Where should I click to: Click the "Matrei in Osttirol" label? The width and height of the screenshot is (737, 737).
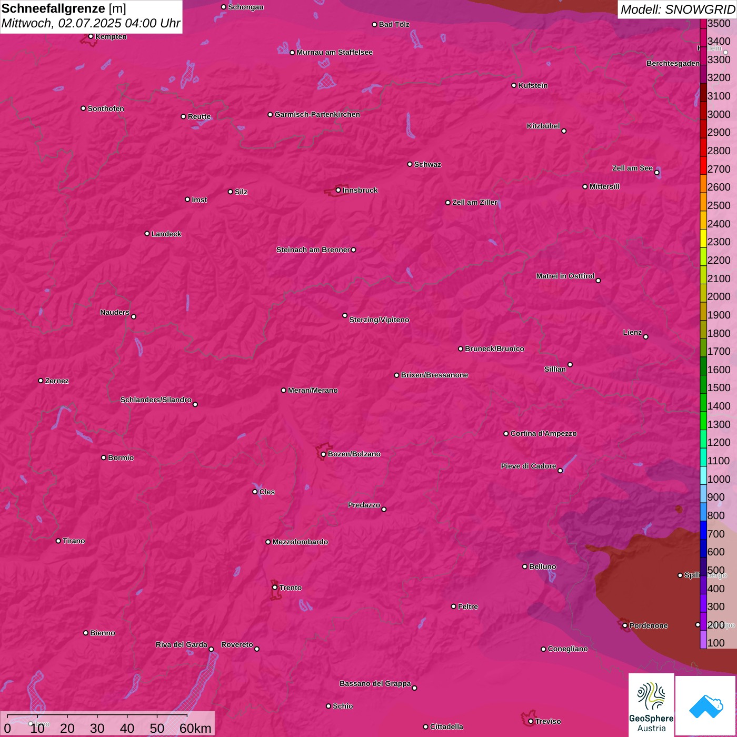pos(565,276)
